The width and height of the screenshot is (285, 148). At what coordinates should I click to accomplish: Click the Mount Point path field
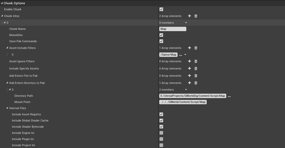point(183,102)
